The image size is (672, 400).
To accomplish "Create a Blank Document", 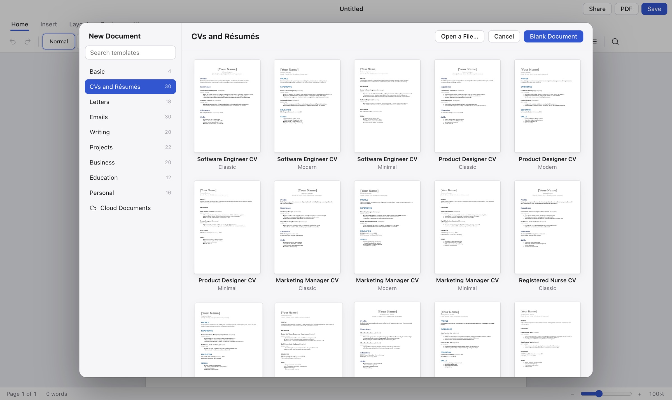I will (x=553, y=36).
